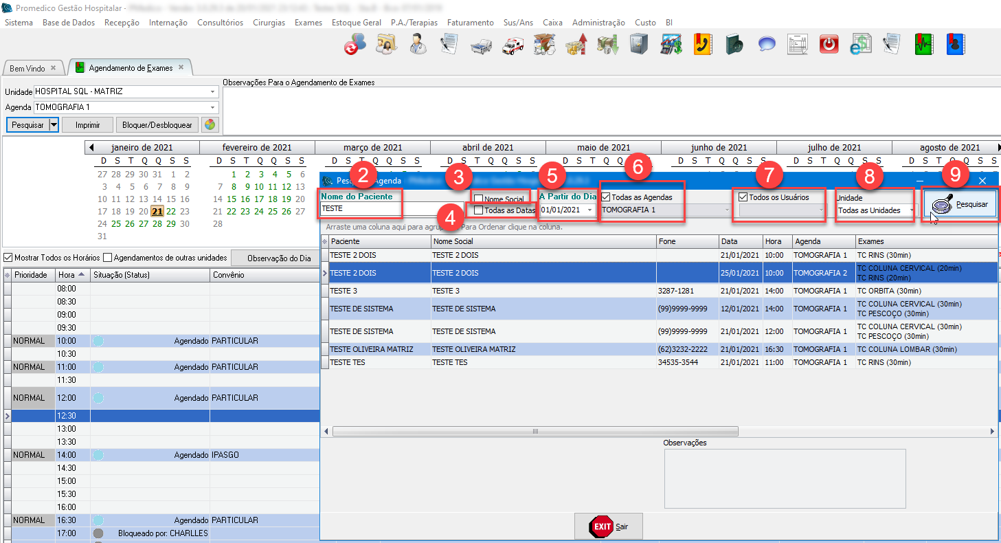
Task: Open the Todas as Unidades dropdown
Action: (911, 210)
